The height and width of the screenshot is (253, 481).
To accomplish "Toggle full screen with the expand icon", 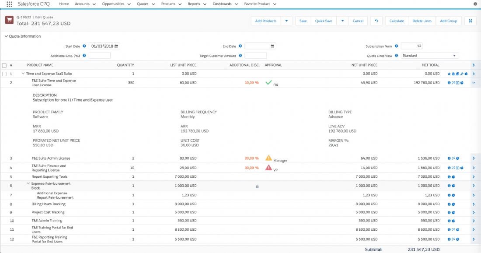I will 471,21.
